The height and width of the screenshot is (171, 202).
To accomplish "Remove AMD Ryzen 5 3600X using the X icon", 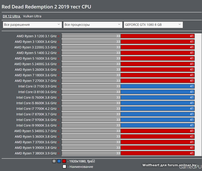I will (59, 137).
